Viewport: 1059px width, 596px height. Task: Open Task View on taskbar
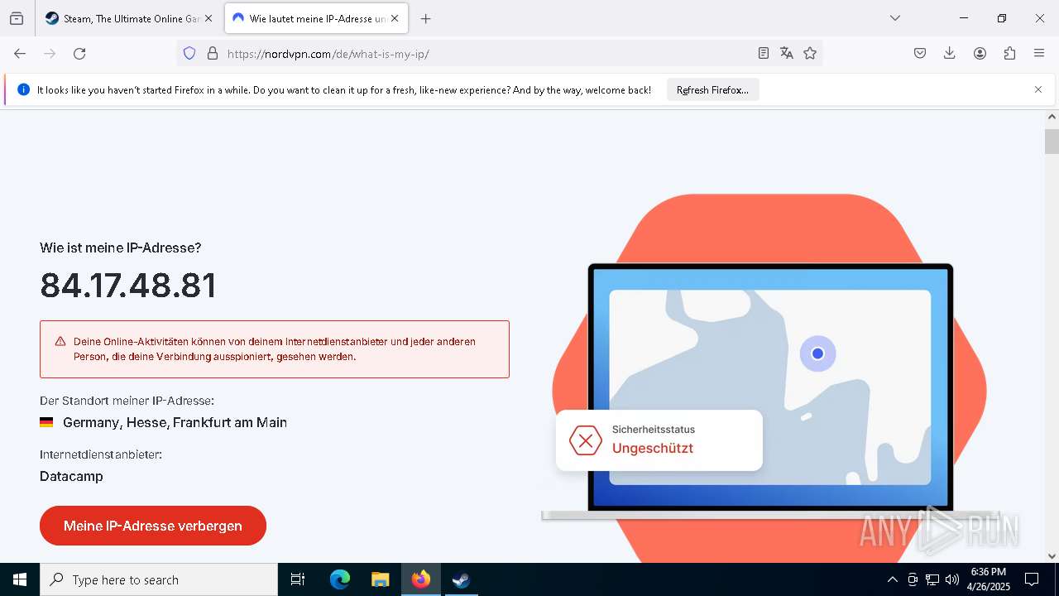(x=298, y=579)
